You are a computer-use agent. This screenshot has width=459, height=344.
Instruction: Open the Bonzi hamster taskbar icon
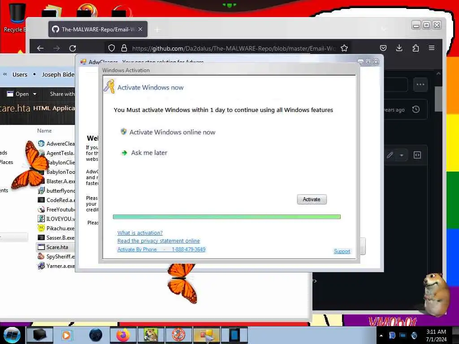point(151,335)
